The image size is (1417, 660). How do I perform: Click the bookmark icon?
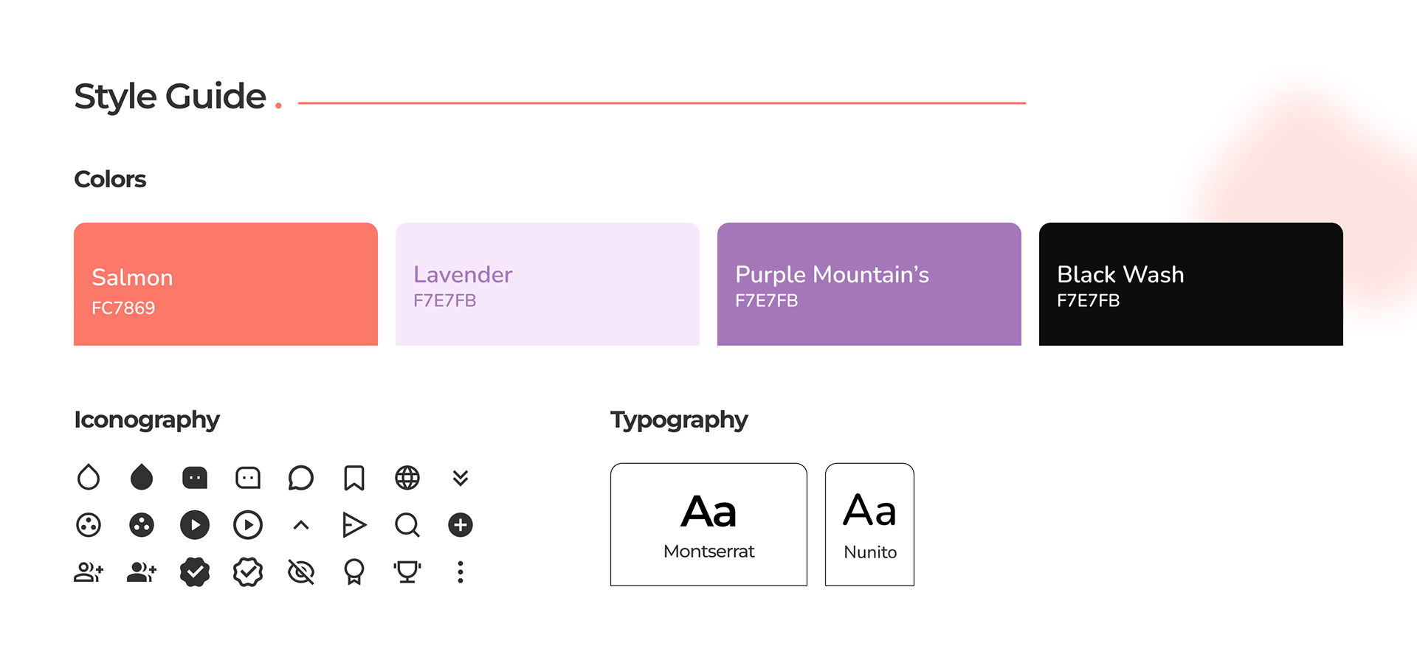click(354, 478)
